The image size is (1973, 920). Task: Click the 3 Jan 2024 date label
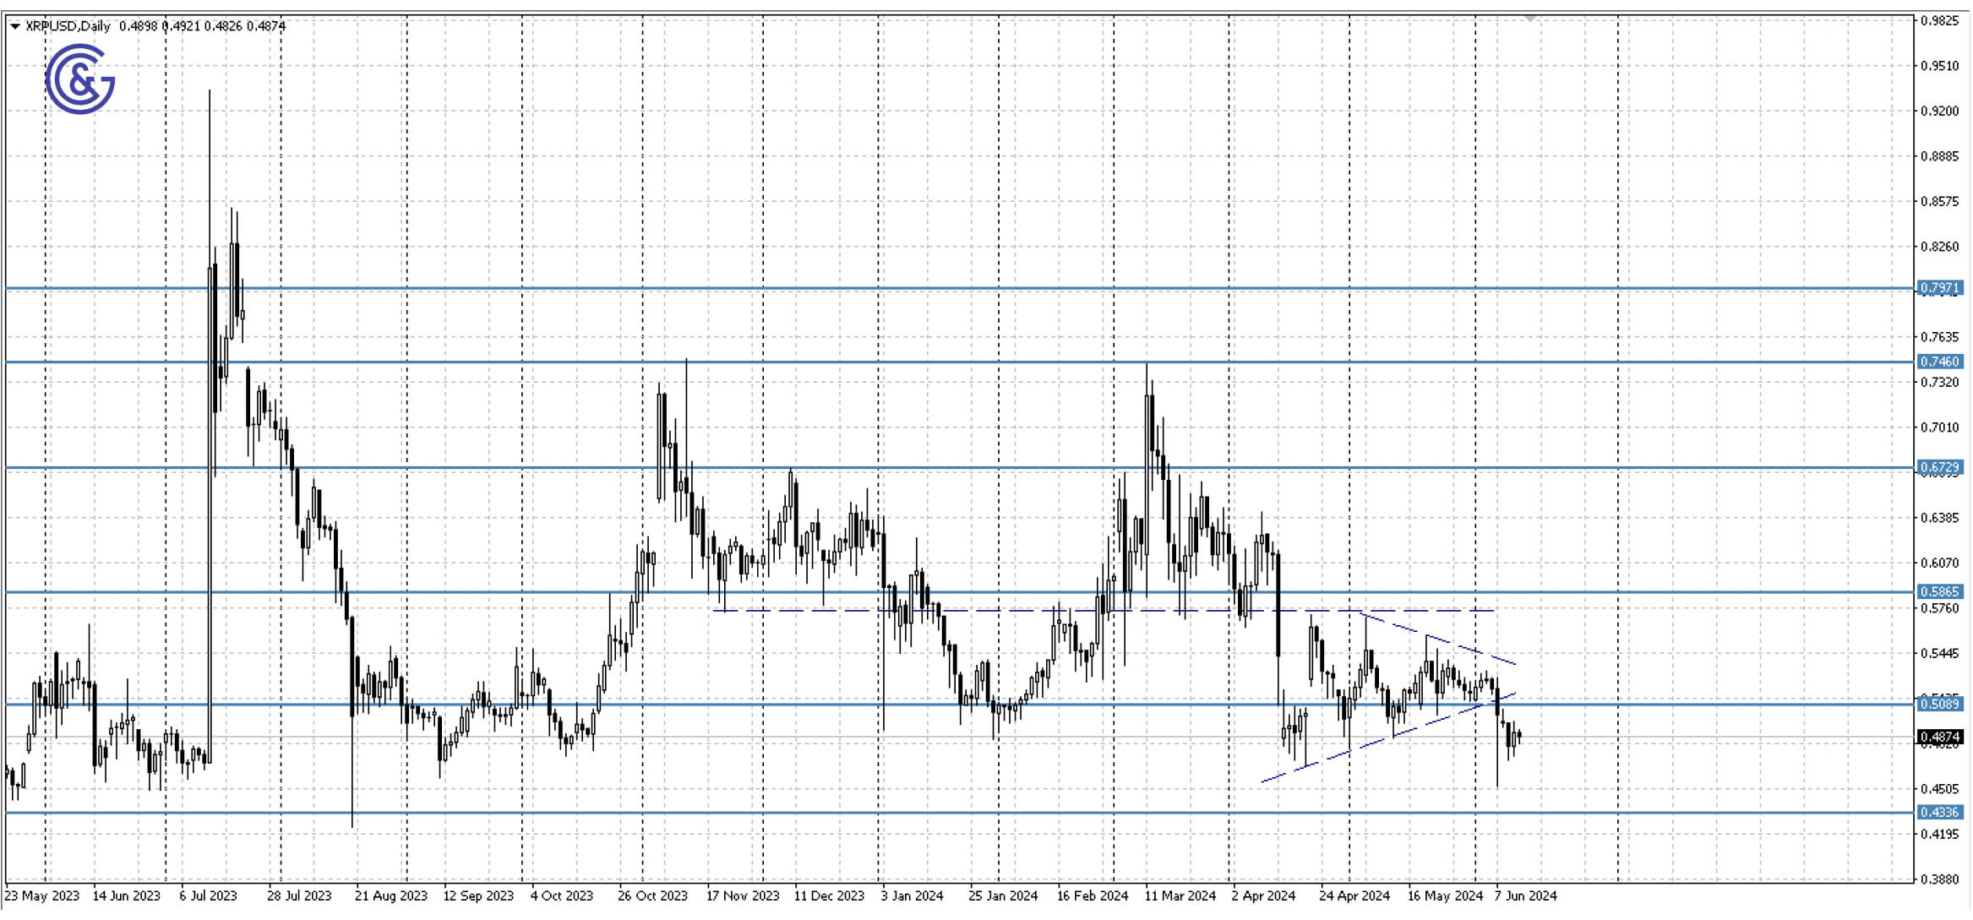click(x=912, y=896)
